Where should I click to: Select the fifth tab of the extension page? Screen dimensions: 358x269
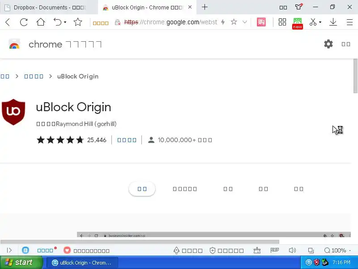(298, 189)
